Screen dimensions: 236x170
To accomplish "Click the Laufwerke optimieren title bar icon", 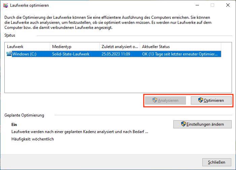I will click(5, 5).
